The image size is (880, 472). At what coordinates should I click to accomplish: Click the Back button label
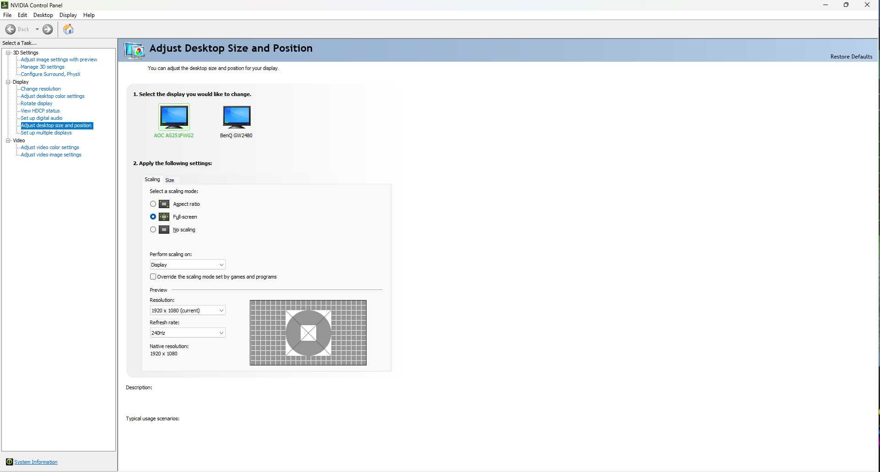point(23,29)
